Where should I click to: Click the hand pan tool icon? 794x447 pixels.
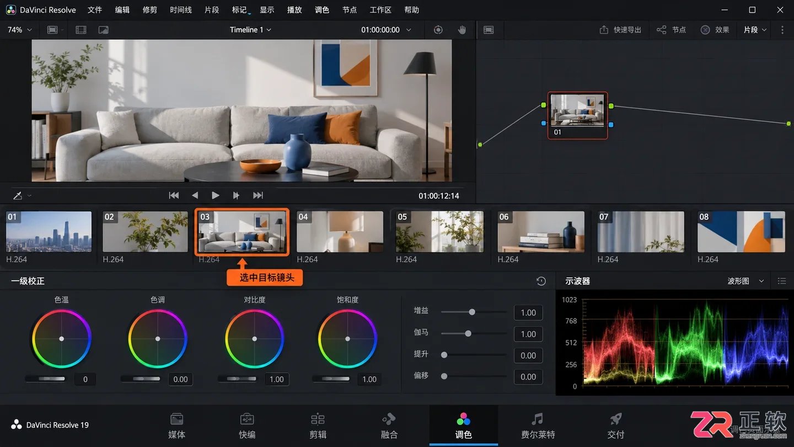(x=462, y=30)
